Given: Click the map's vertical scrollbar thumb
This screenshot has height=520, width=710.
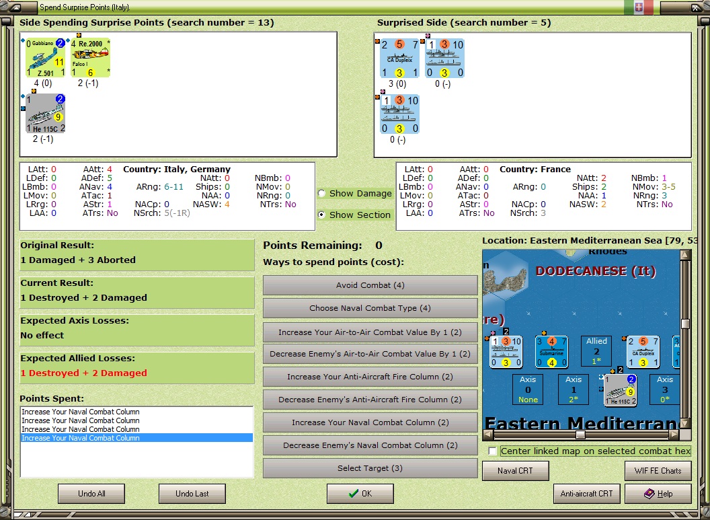Looking at the screenshot, I should coord(686,324).
